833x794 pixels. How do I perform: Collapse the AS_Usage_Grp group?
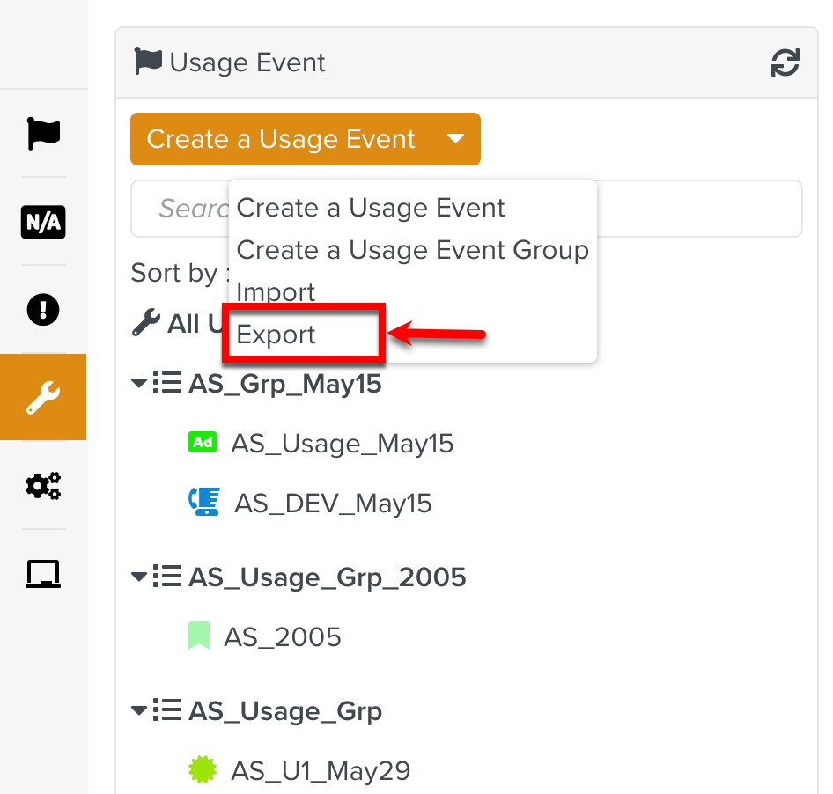click(x=139, y=711)
